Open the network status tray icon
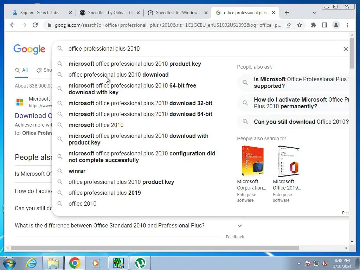 click(x=316, y=263)
